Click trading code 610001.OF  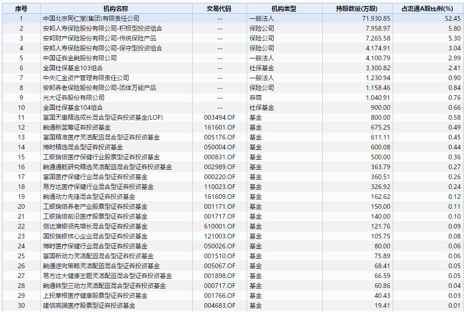click(220, 226)
